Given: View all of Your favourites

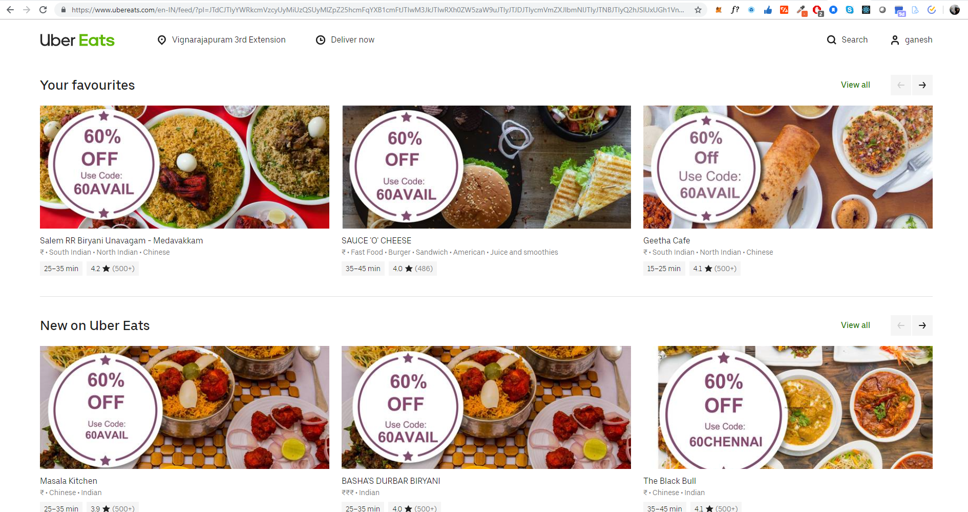Looking at the screenshot, I should [x=855, y=85].
